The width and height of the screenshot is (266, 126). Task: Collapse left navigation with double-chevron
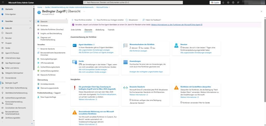tap(32, 124)
